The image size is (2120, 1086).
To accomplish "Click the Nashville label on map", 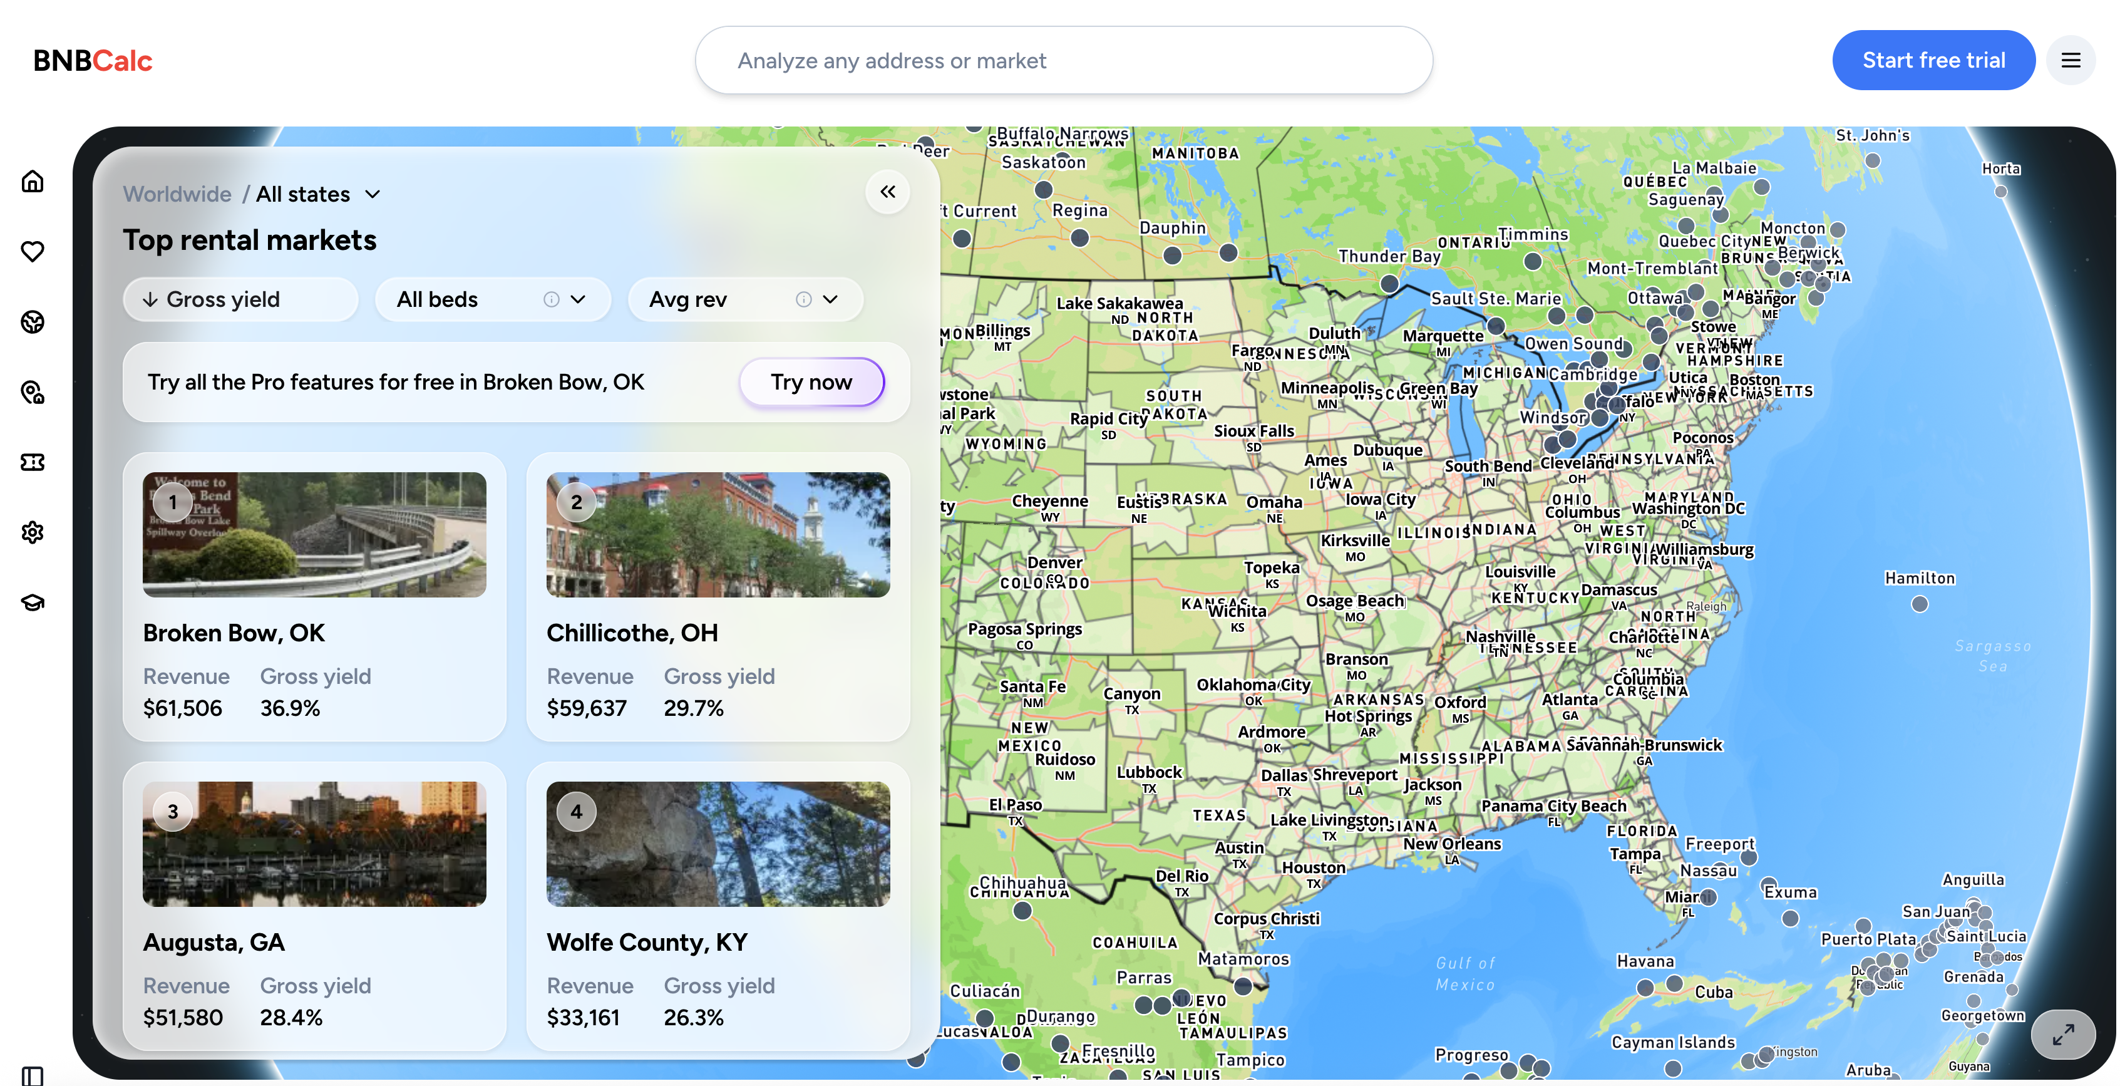I will [1500, 636].
